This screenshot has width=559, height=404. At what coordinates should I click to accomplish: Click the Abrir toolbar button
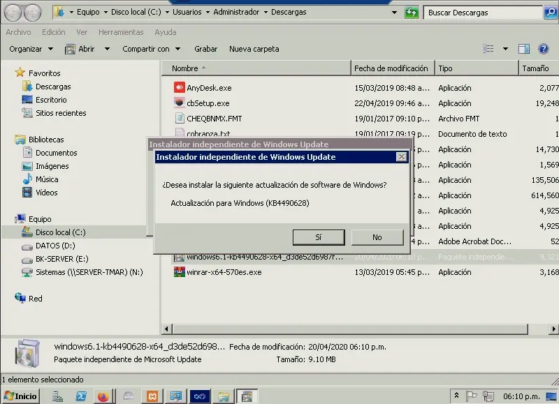[80, 49]
